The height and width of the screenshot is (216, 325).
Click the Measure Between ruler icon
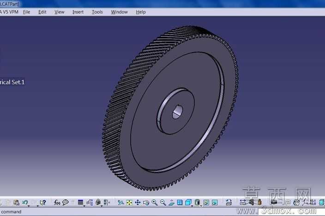tap(243, 202)
